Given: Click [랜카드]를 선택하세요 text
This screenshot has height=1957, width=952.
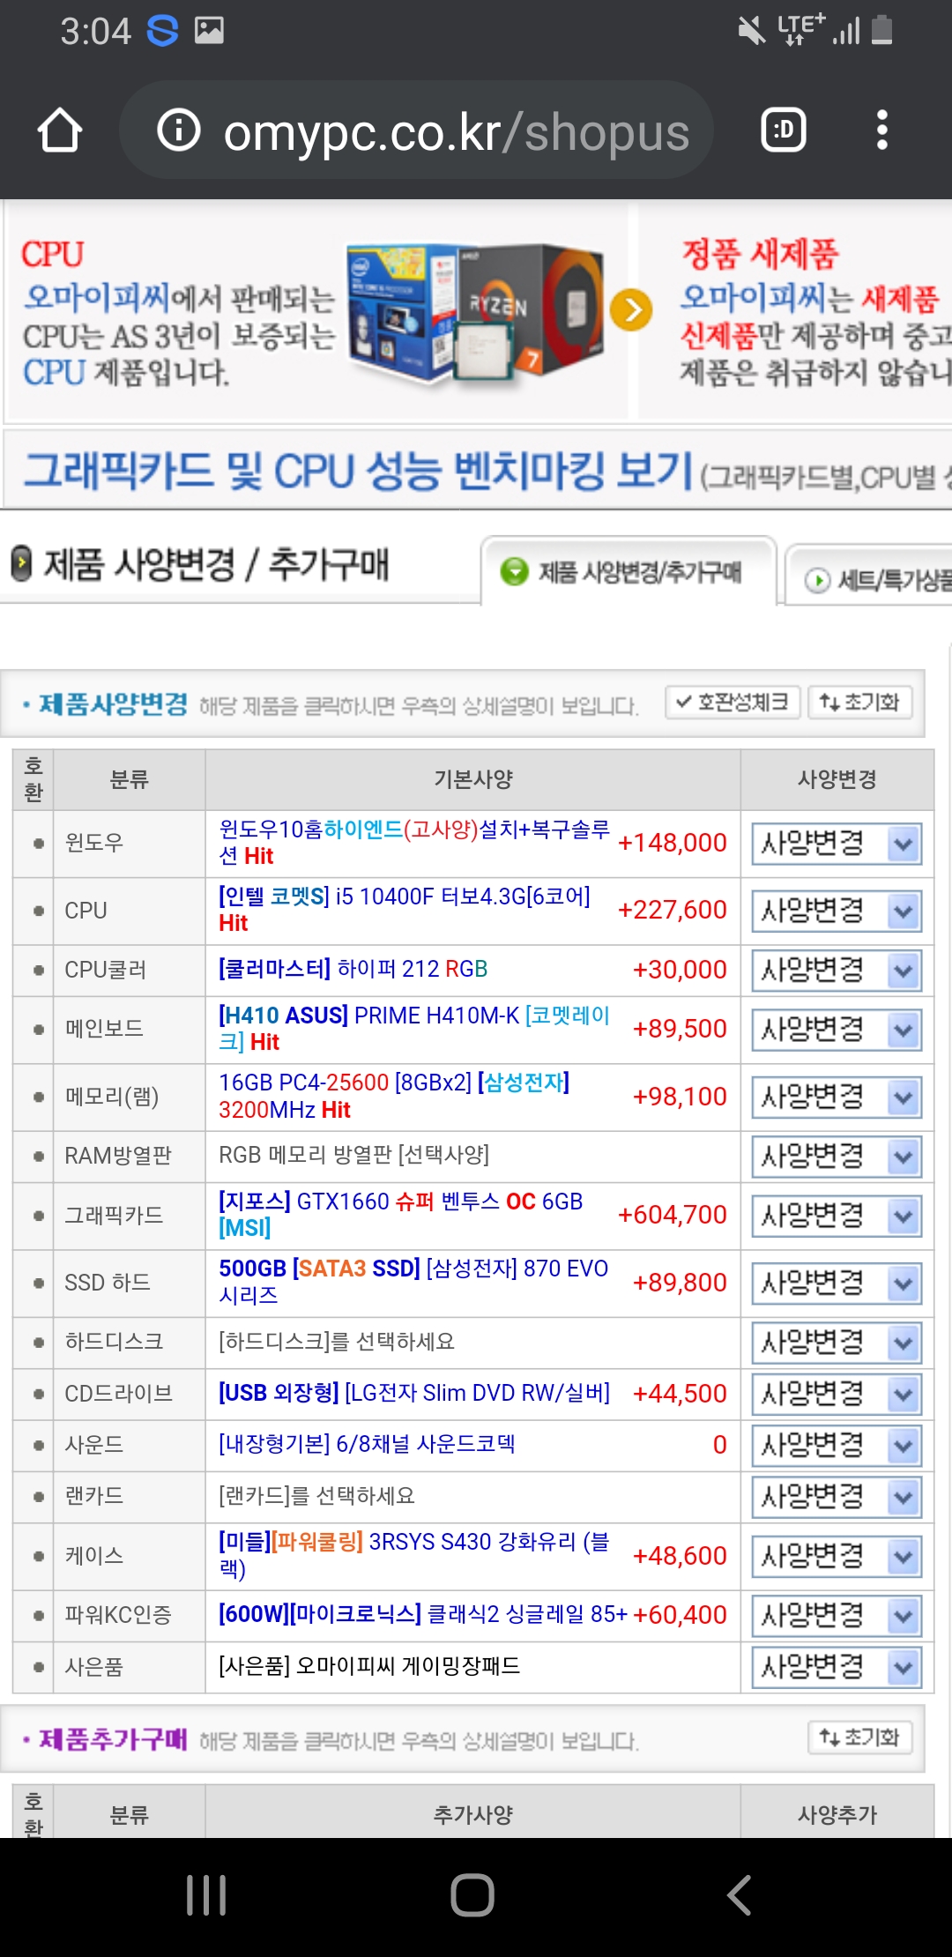Looking at the screenshot, I should 316,1496.
